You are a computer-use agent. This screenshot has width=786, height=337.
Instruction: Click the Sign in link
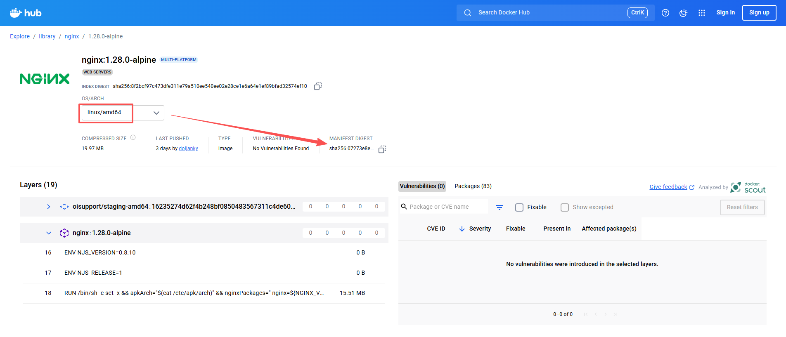[726, 13]
